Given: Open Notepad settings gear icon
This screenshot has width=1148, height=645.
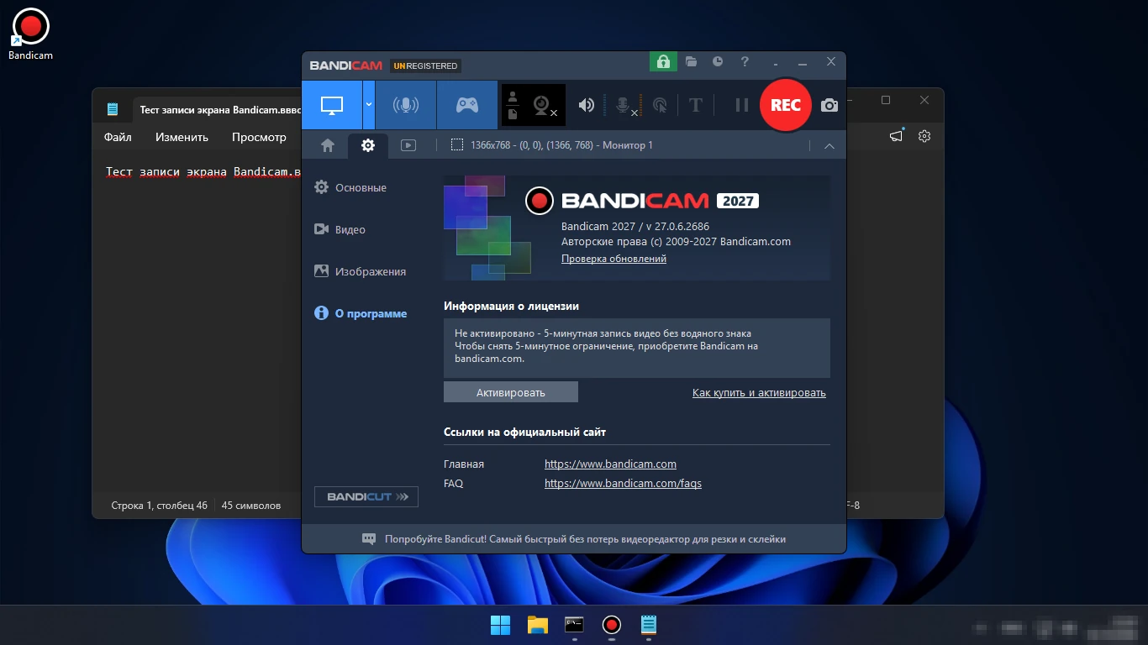Looking at the screenshot, I should 924,136.
